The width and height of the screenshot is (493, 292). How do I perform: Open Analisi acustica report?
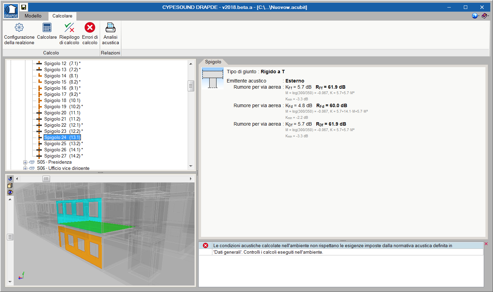(110, 34)
